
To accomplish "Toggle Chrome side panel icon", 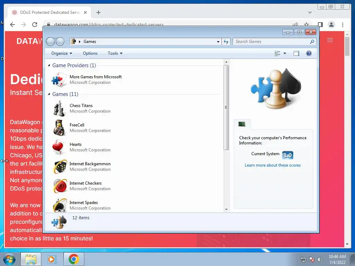I will pyautogui.click(x=320, y=25).
